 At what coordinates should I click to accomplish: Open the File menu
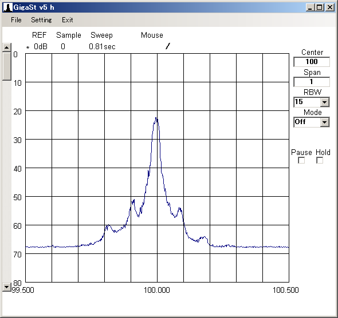(16, 20)
